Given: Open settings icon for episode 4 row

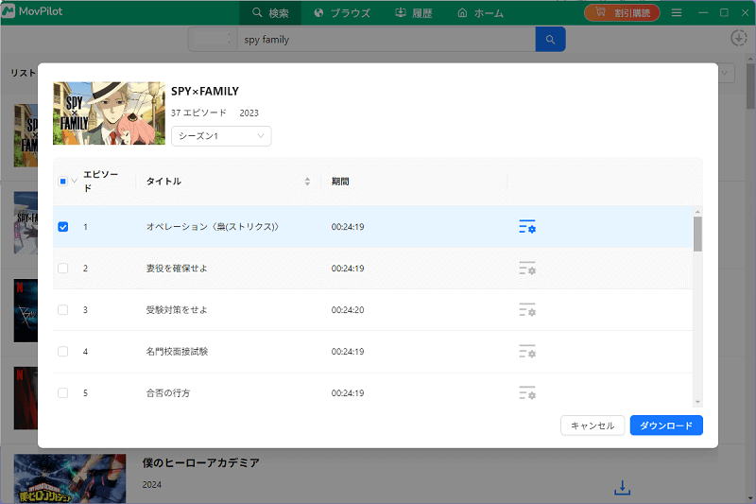Looking at the screenshot, I should pyautogui.click(x=527, y=351).
